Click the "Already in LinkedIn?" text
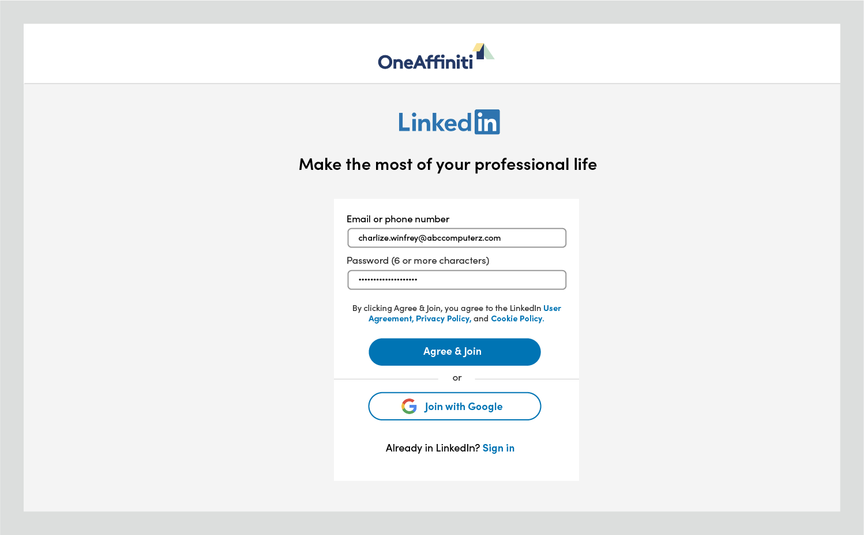The width and height of the screenshot is (864, 535). (433, 448)
